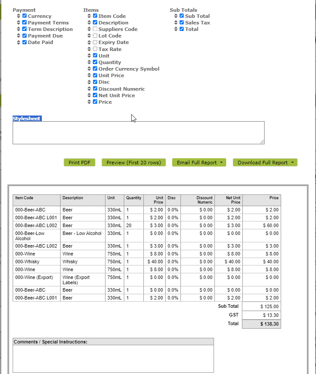Click the price cell showing $ 60.00
This screenshot has height=374, width=316.
pos(262,225)
